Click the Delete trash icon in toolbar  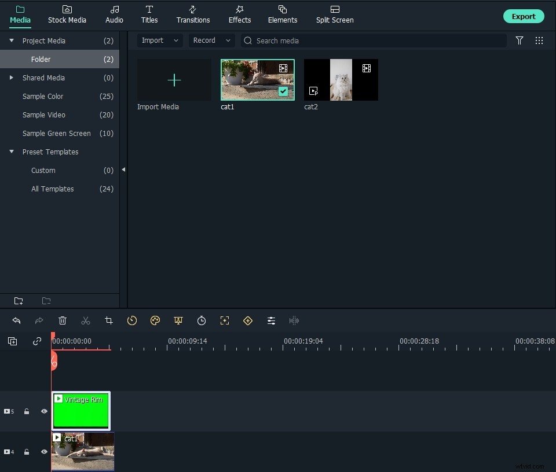[x=63, y=321]
